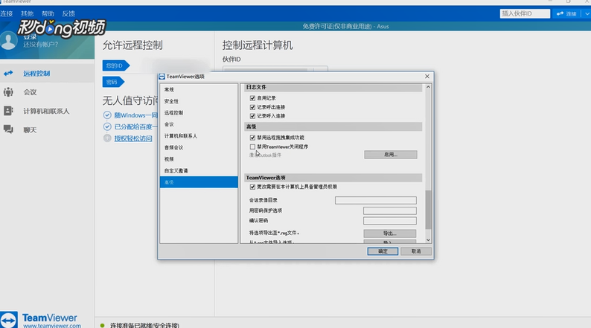Image resolution: width=591 pixels, height=328 pixels.
Task: Click the plus icon beside 授权轻松访问
Action: tap(107, 138)
